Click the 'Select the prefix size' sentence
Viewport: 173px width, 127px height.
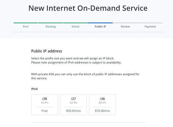pyautogui.click(x=73, y=58)
